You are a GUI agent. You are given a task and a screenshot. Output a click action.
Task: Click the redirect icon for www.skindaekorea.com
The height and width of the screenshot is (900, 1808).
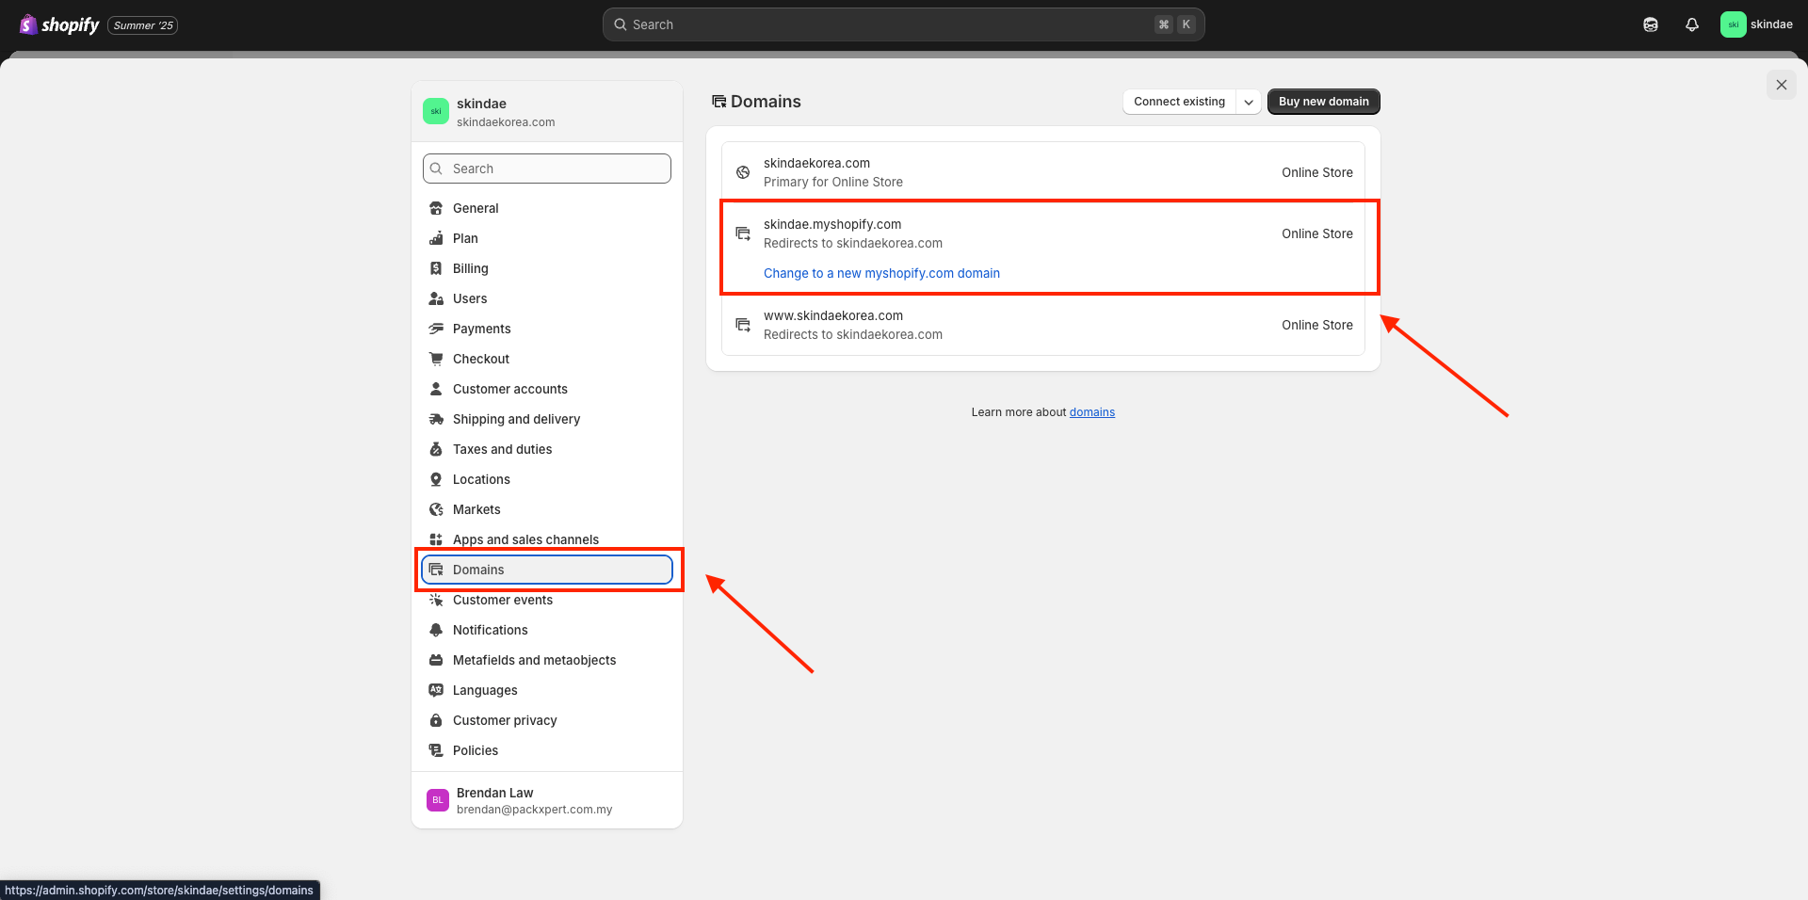tap(743, 325)
